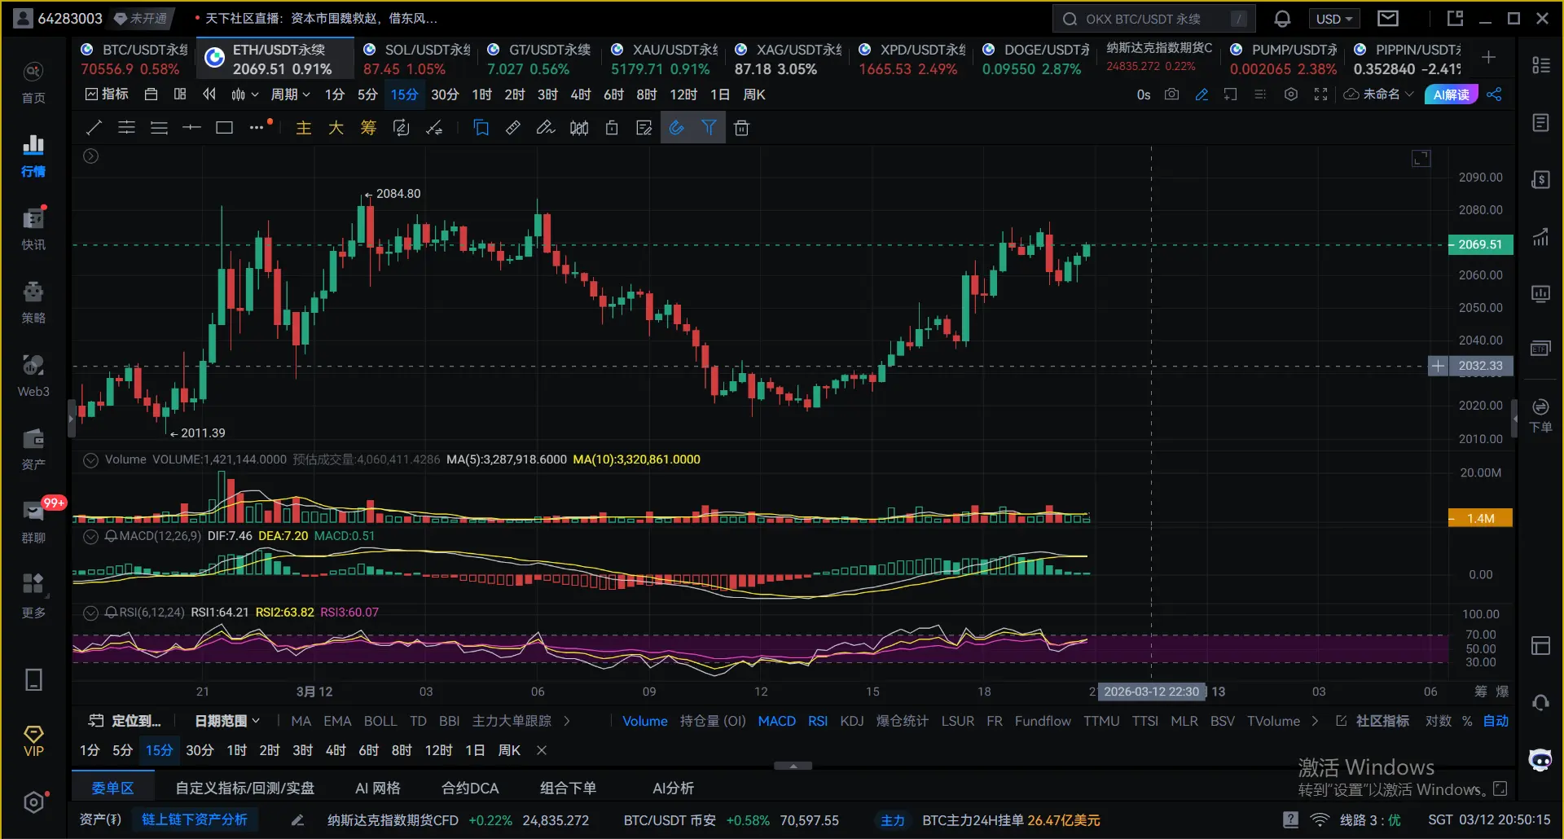Open the notifications bell
Image resolution: width=1564 pixels, height=839 pixels.
tap(1282, 19)
